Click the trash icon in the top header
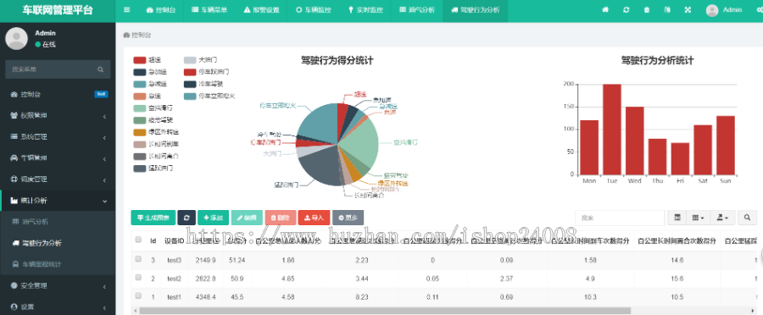This screenshot has width=763, height=315. click(x=647, y=9)
